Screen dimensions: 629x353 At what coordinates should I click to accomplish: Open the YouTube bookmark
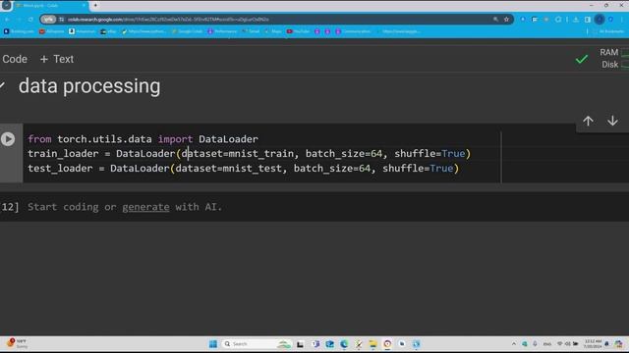[298, 31]
